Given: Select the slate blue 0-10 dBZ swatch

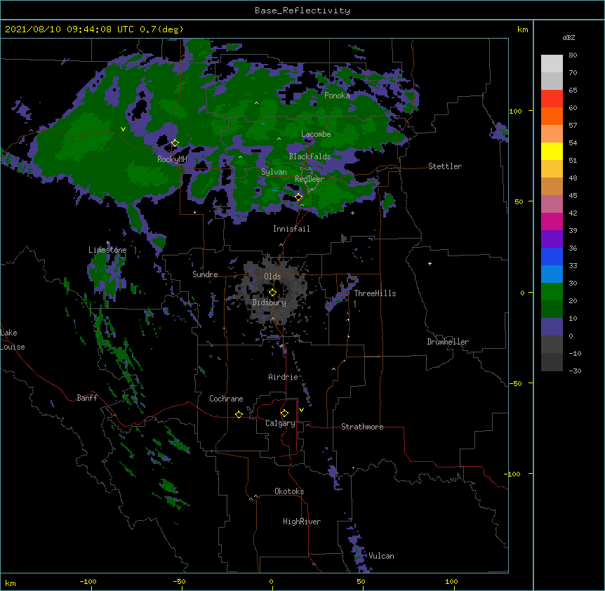Looking at the screenshot, I should 552,327.
